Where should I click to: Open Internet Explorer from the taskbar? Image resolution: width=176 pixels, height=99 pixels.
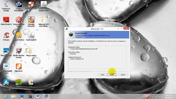click(x=6, y=97)
